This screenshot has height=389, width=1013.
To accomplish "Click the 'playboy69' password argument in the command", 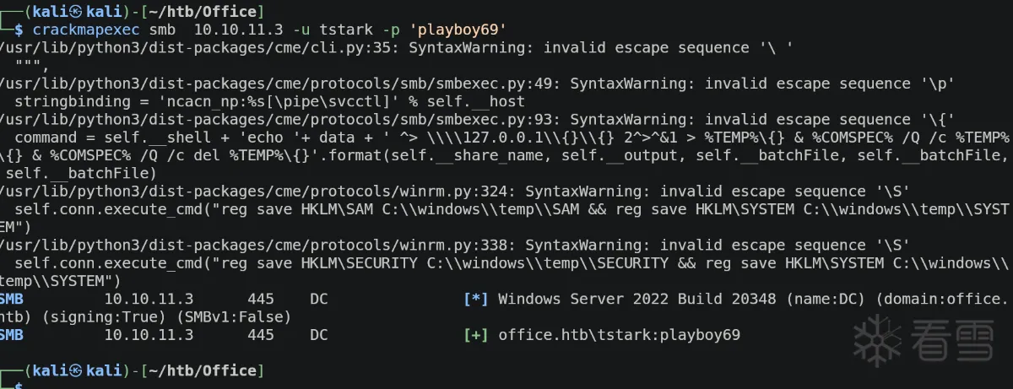I will [459, 30].
